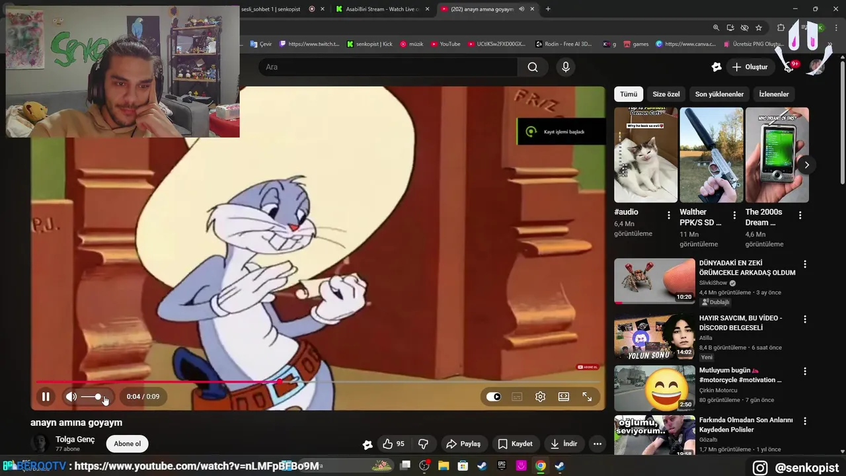Open options menu for #audio Short
This screenshot has width=846, height=476.
(x=669, y=216)
